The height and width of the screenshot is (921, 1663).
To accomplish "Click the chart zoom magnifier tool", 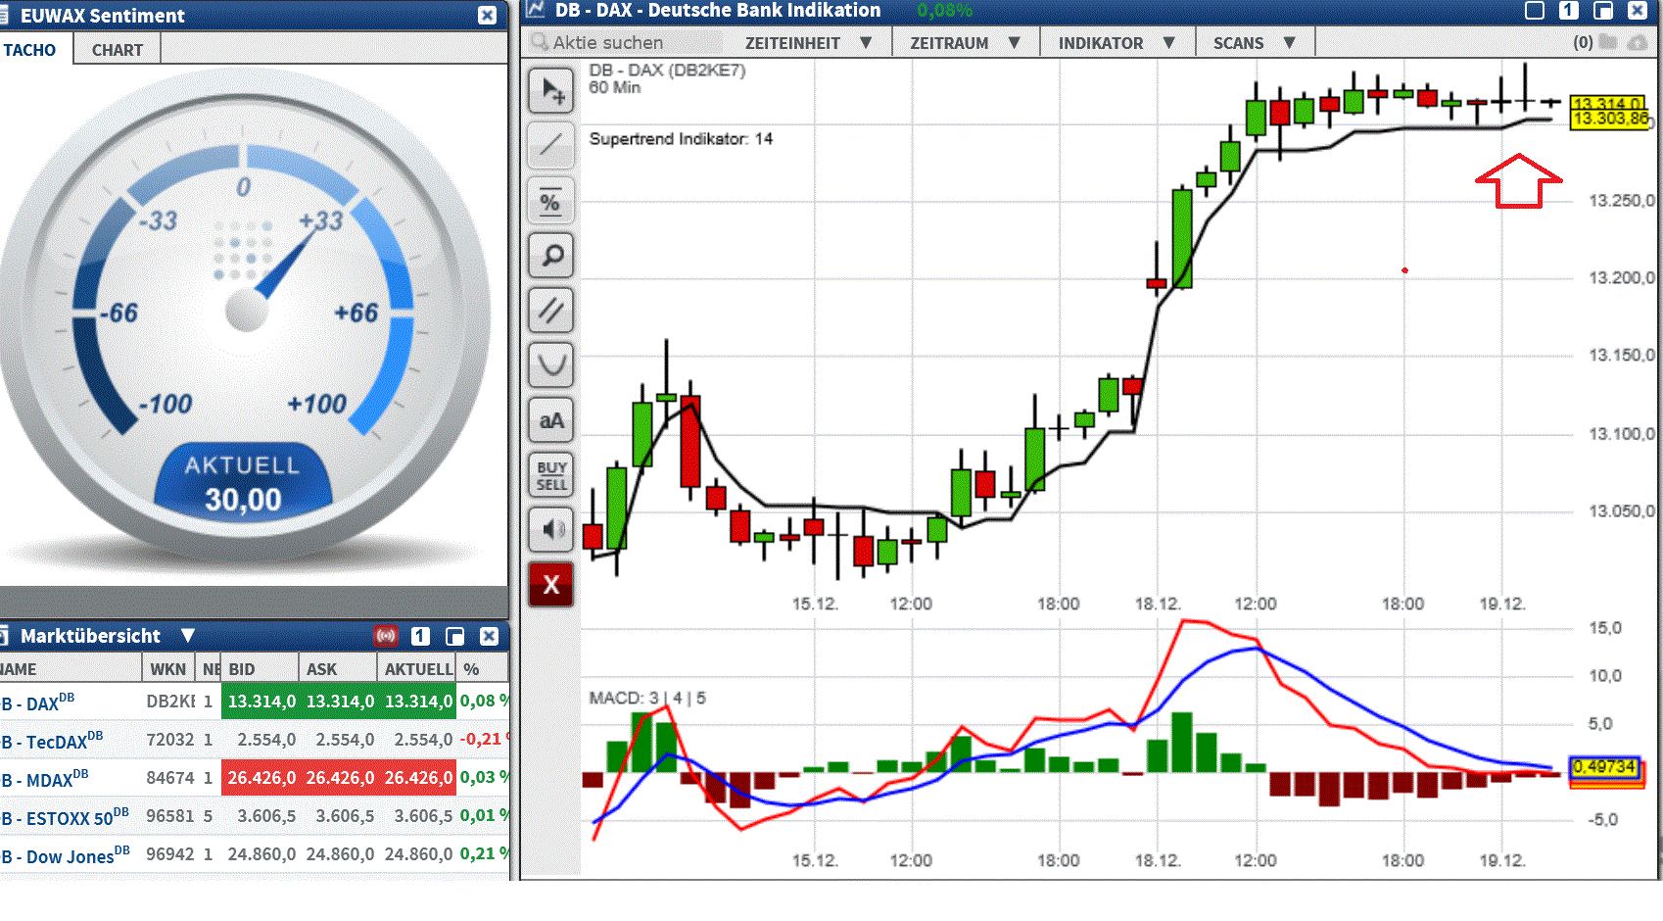I will coord(550,255).
